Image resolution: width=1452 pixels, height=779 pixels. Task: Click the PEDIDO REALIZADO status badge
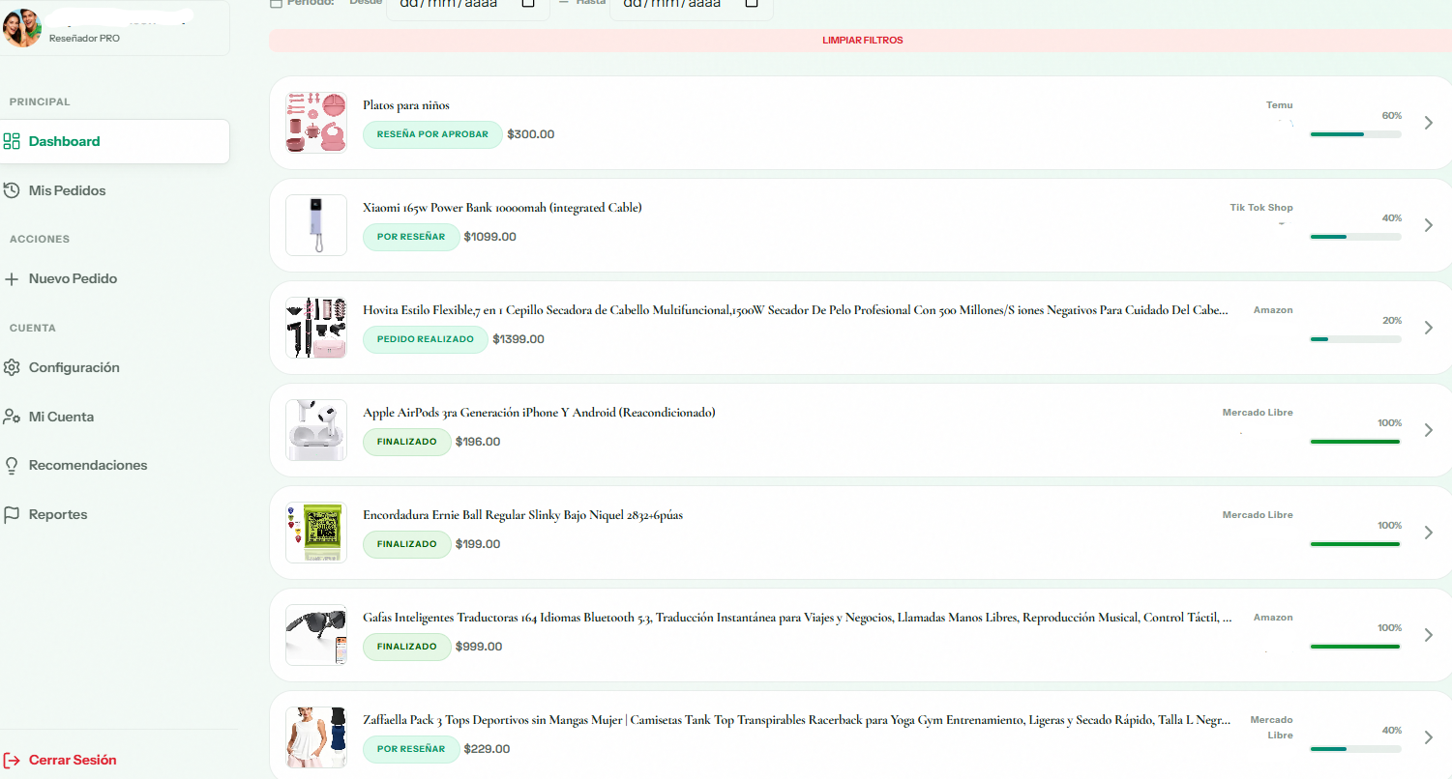coord(426,339)
